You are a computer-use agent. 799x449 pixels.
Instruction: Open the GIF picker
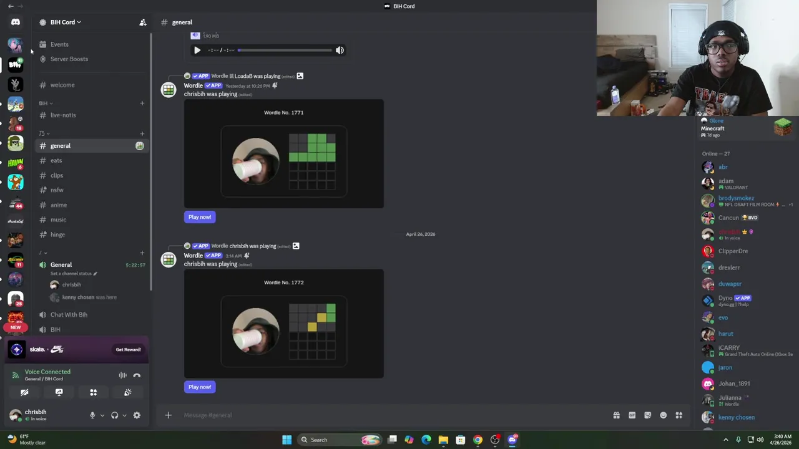[632, 415]
